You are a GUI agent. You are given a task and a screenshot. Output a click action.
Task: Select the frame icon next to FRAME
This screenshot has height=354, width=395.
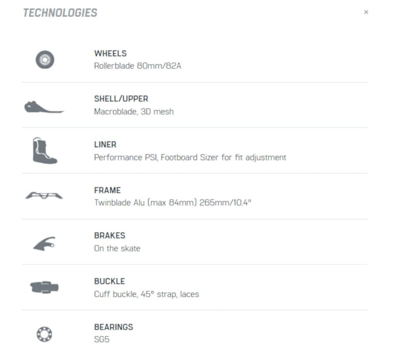[x=44, y=196]
